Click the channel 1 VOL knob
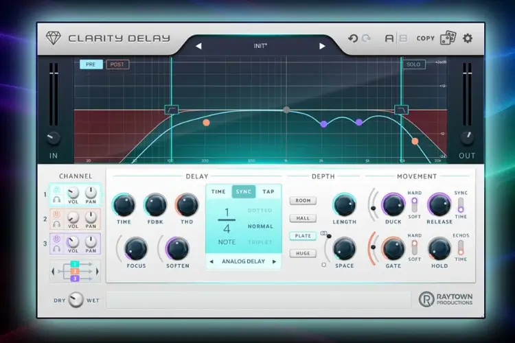The width and height of the screenshot is (515, 343). click(73, 193)
